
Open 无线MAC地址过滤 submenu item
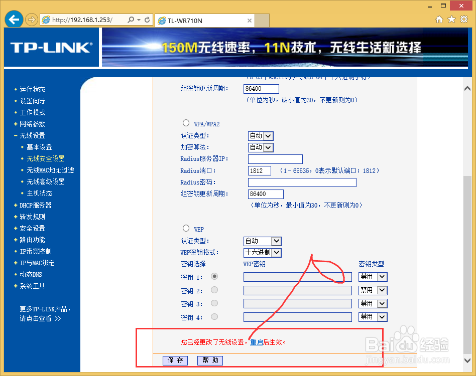[x=50, y=170]
